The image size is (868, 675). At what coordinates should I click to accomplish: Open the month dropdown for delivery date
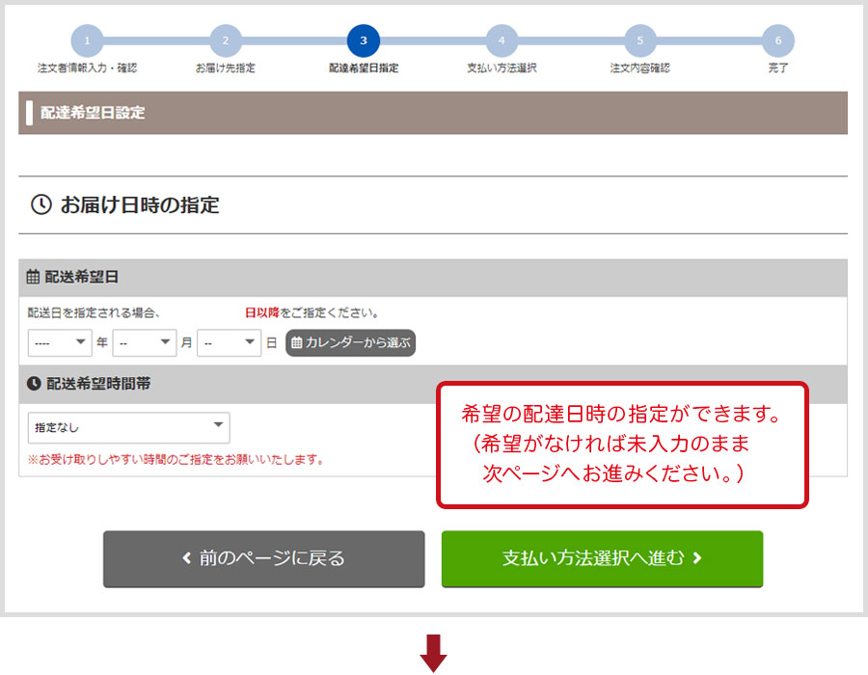point(145,342)
